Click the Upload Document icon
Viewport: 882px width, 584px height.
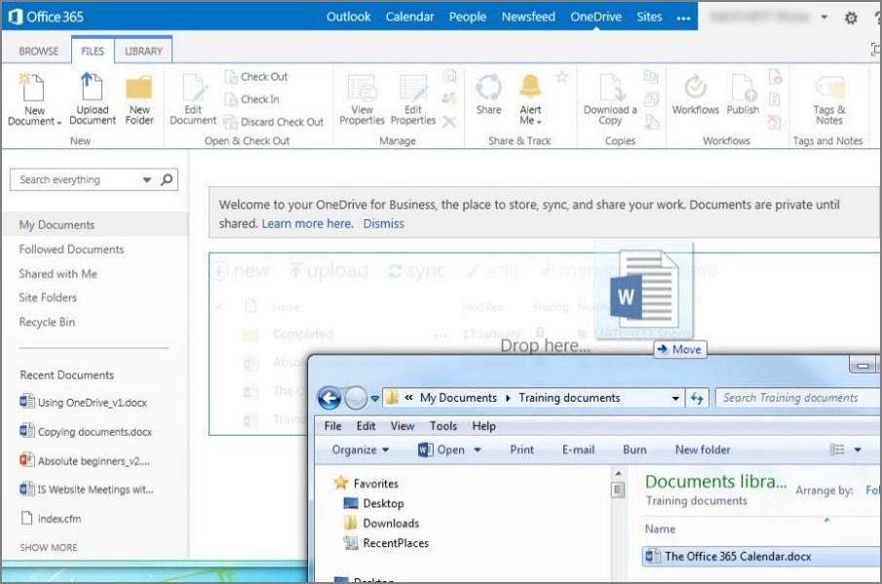[93, 99]
